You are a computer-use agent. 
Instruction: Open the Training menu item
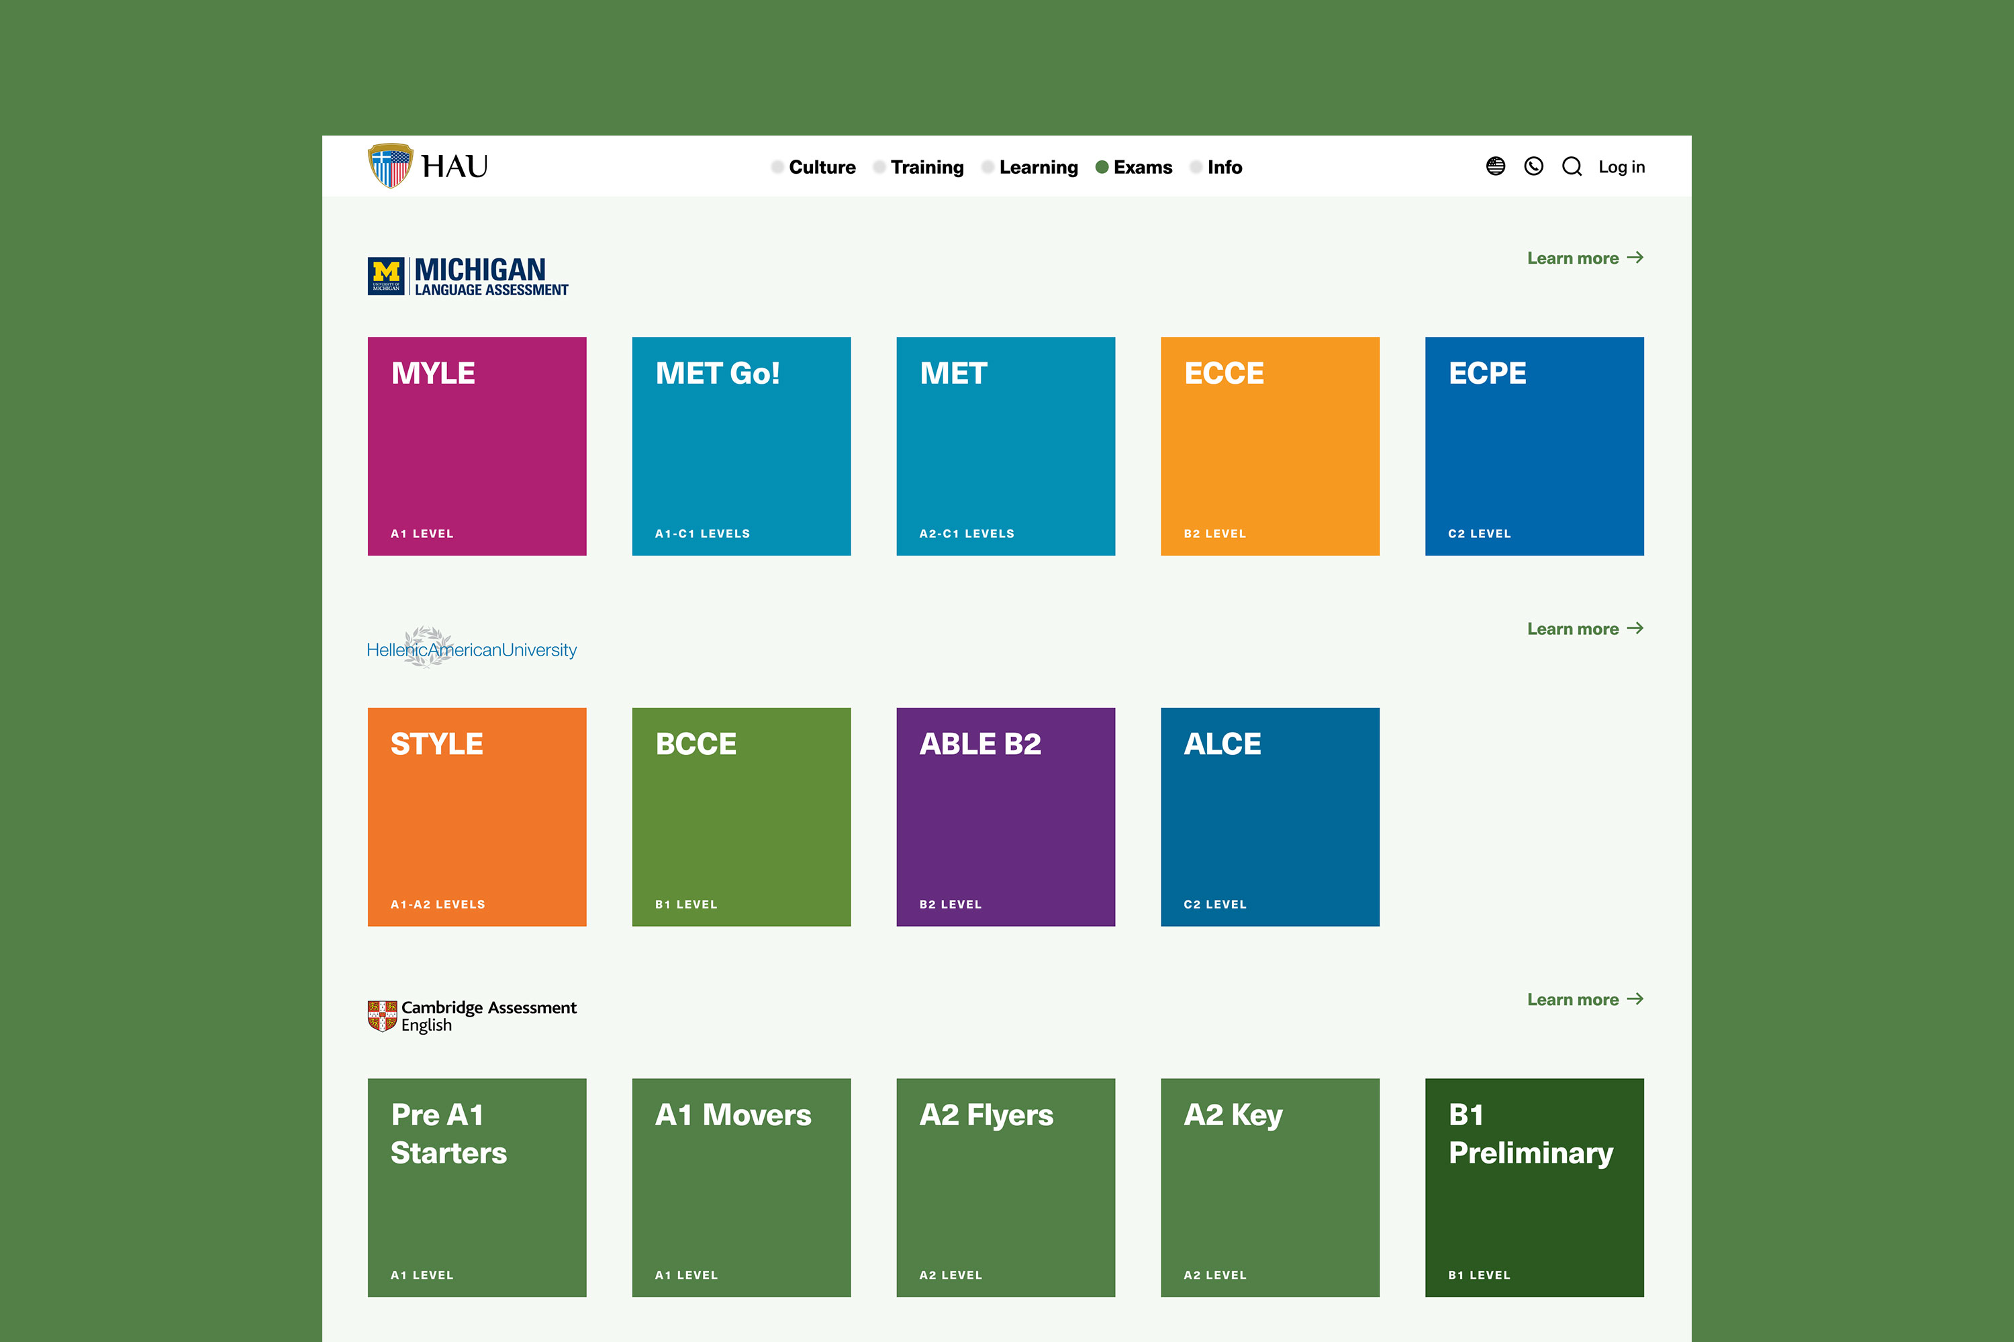(x=919, y=167)
